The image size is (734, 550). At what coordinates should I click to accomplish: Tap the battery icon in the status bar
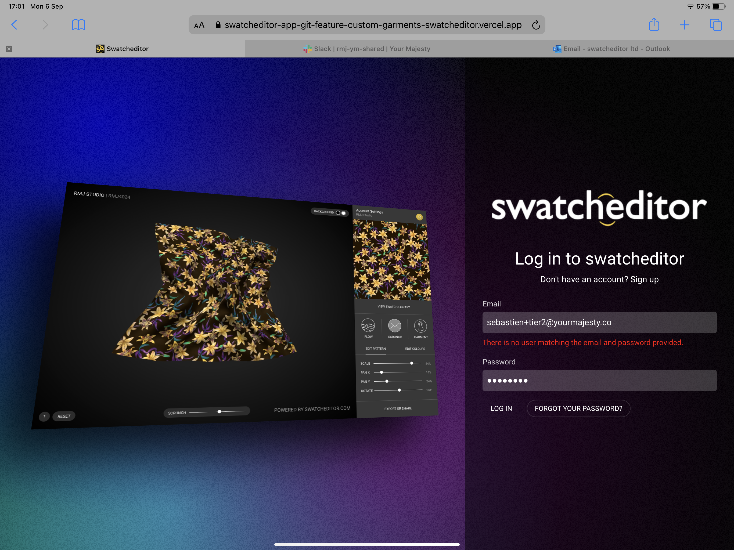click(718, 7)
